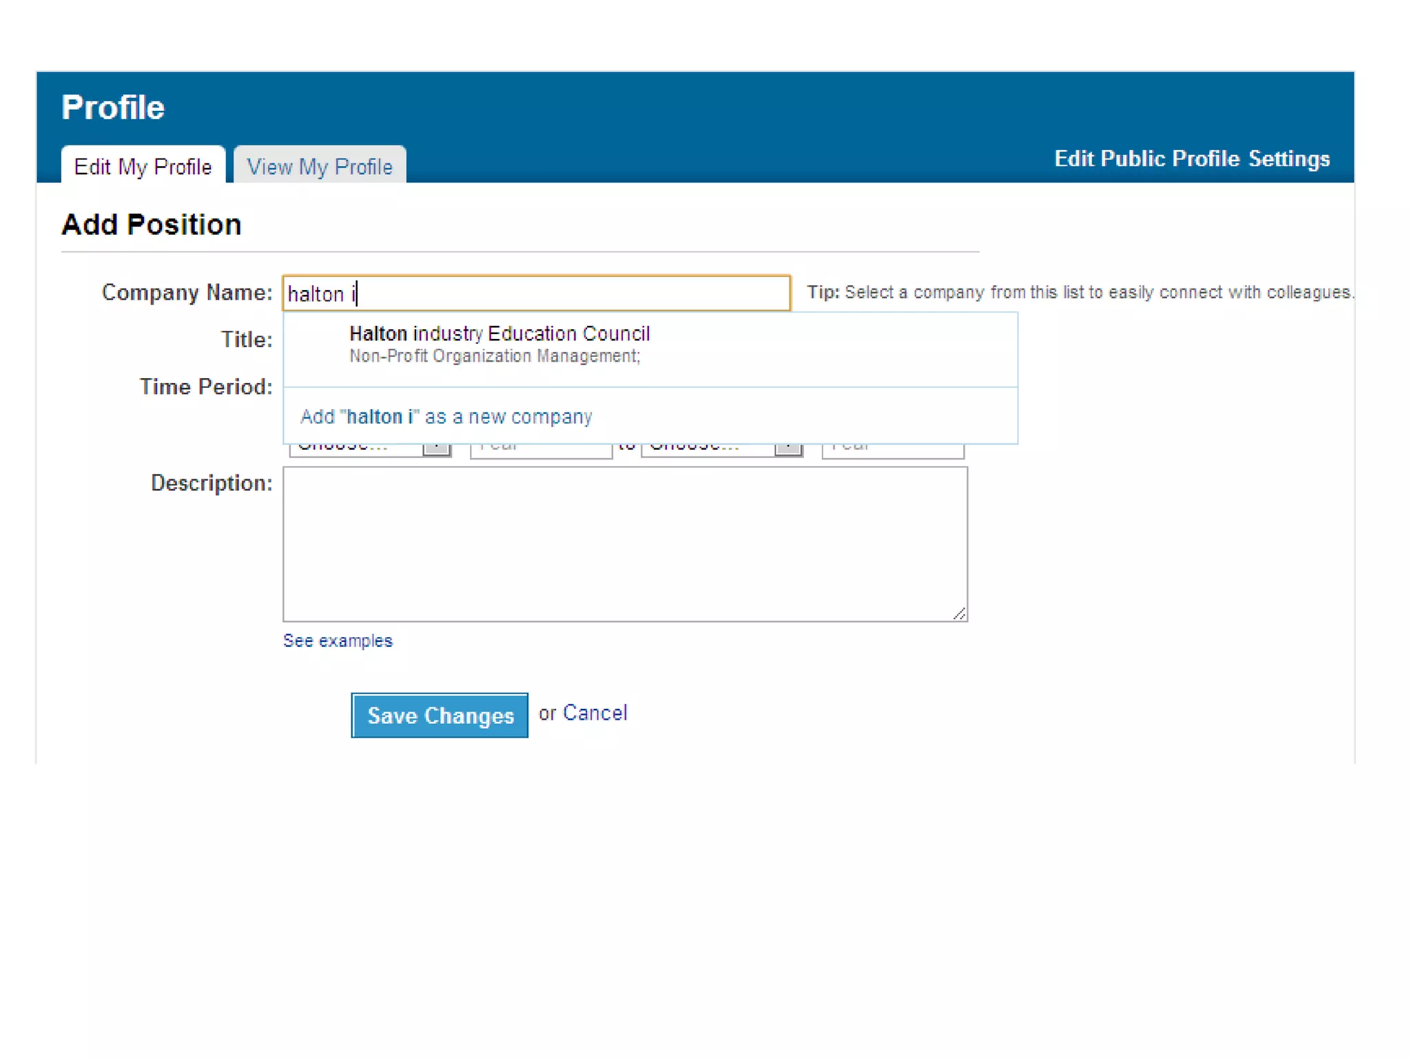Open Edit Public Profile Settings link
1411x1058 pixels.
(x=1191, y=158)
